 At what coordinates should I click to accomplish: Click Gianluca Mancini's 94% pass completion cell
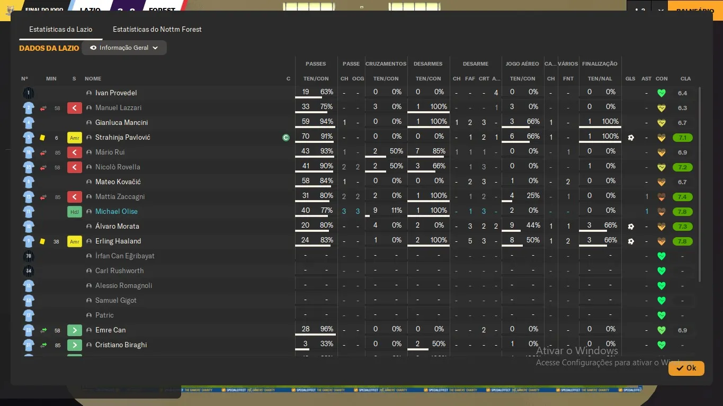[327, 122]
